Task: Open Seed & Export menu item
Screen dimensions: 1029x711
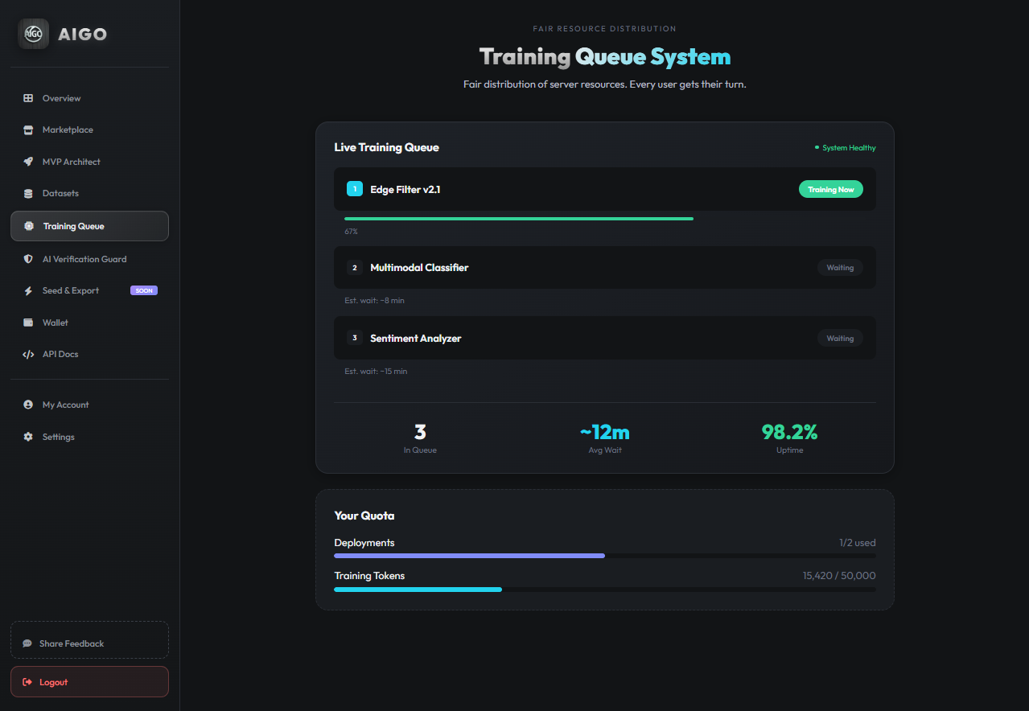Action: coord(89,290)
